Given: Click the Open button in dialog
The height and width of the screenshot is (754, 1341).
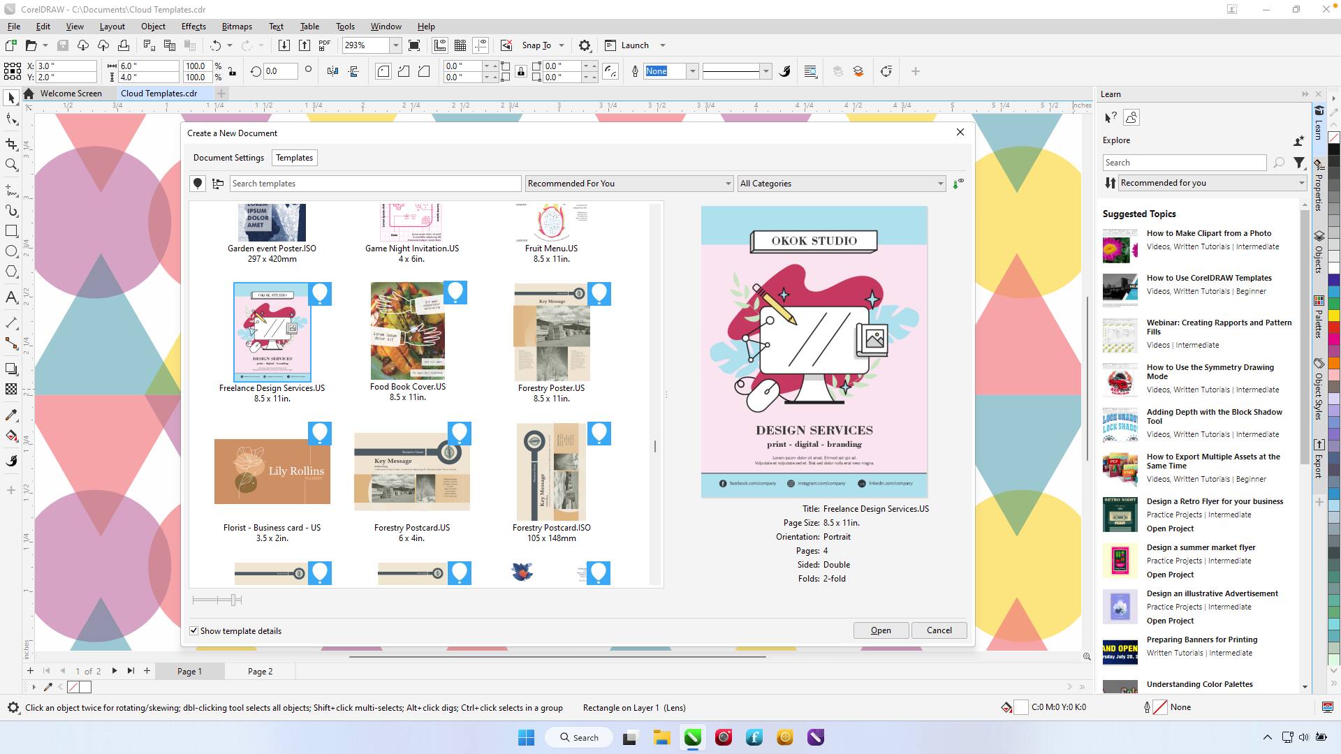Looking at the screenshot, I should coord(880,630).
